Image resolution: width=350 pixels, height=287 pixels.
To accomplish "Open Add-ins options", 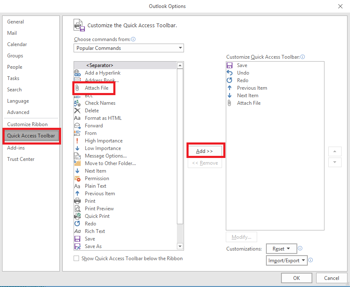I will point(16,148).
